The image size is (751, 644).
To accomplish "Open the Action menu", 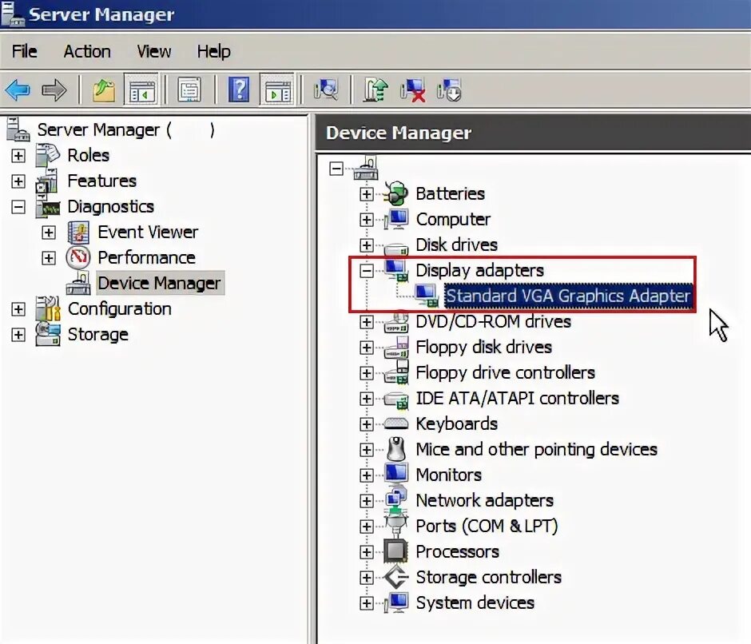I will pyautogui.click(x=87, y=51).
